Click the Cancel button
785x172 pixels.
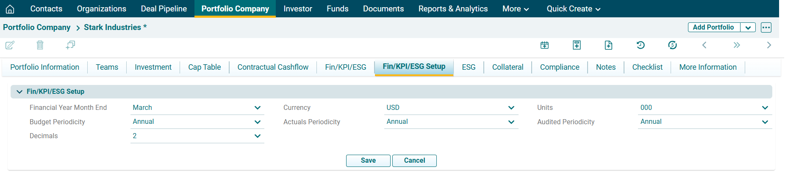[x=414, y=161]
